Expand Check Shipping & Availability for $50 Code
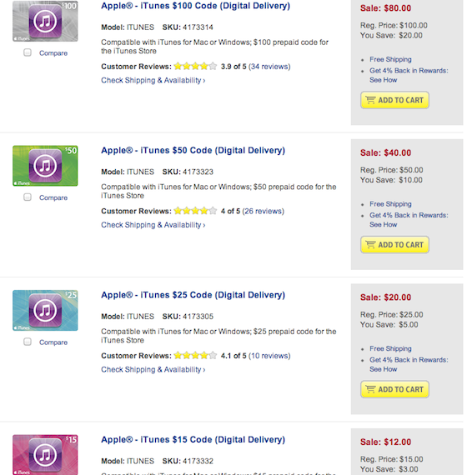 pyautogui.click(x=153, y=225)
